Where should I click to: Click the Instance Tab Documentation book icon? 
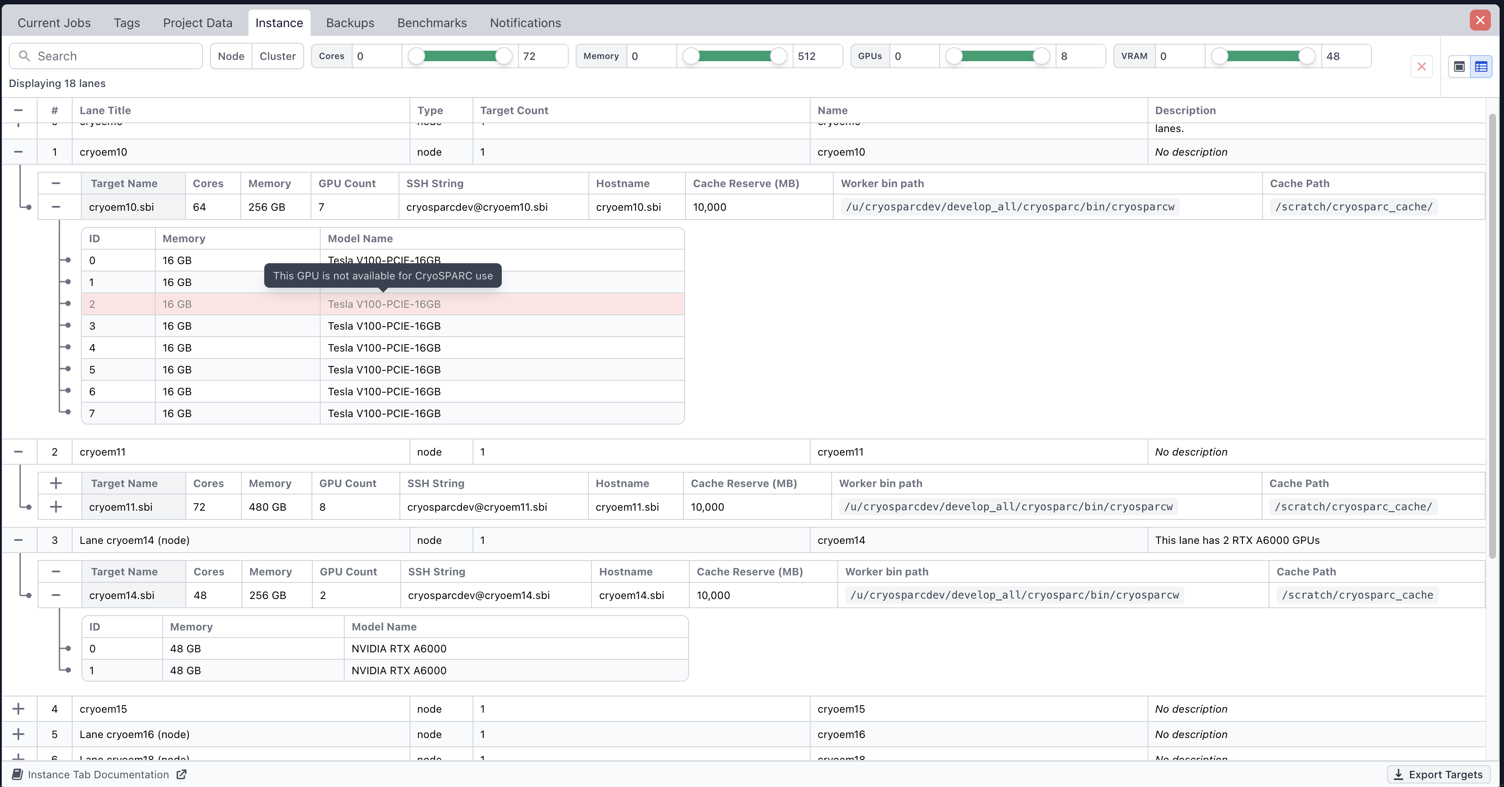(x=17, y=774)
